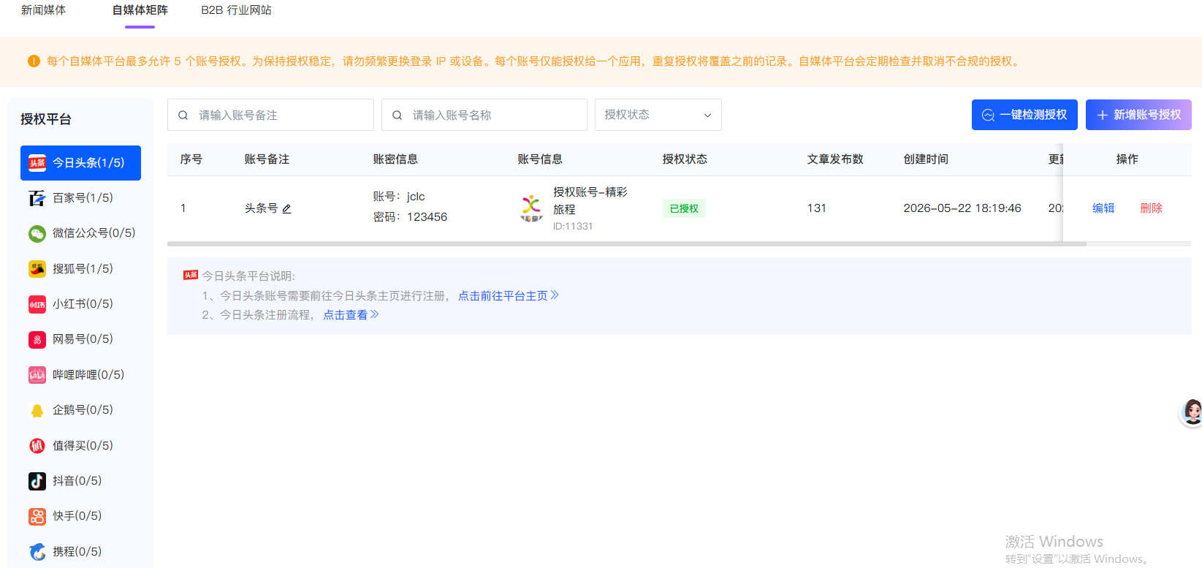Click the 企鹅号 yellow penguin icon
This screenshot has width=1202, height=568.
tap(37, 410)
